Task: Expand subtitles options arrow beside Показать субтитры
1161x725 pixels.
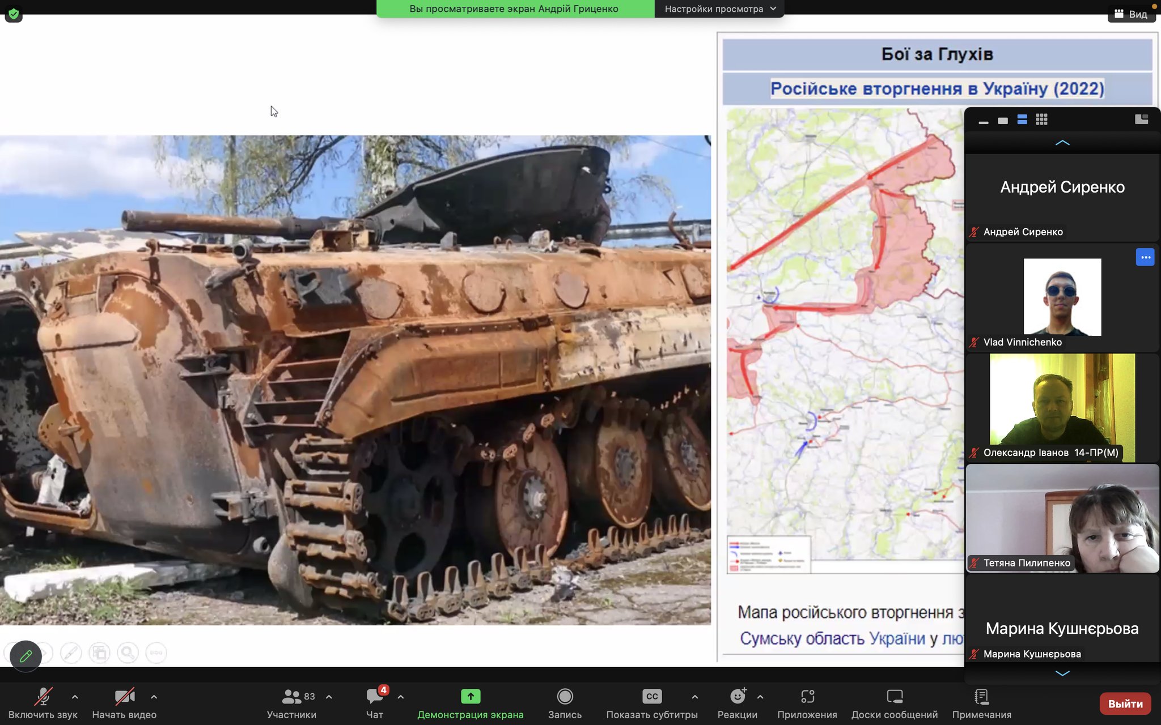Action: [x=695, y=697]
